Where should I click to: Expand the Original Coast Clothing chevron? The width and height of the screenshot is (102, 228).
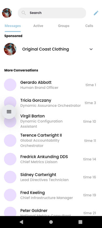pos(91,49)
